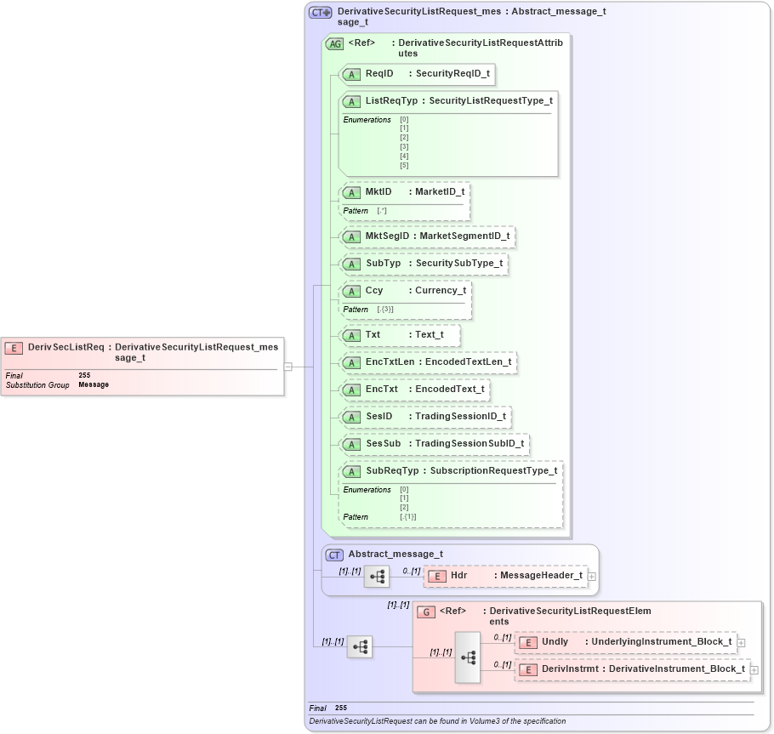Select the EncTxt EncodedText_t attribute icon
Viewport: 774px width, 734px height.
(x=350, y=390)
